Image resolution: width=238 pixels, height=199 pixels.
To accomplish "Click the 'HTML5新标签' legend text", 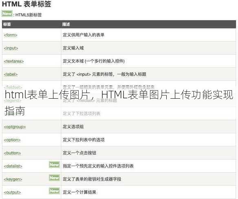I will pyautogui.click(x=29, y=15).
